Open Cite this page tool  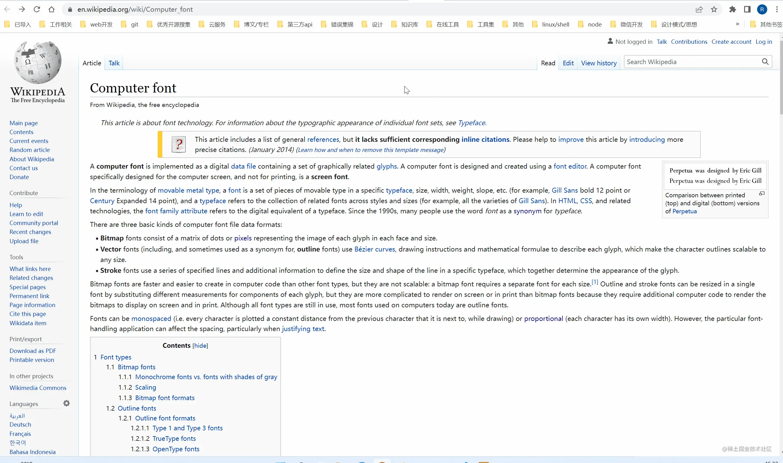point(28,313)
